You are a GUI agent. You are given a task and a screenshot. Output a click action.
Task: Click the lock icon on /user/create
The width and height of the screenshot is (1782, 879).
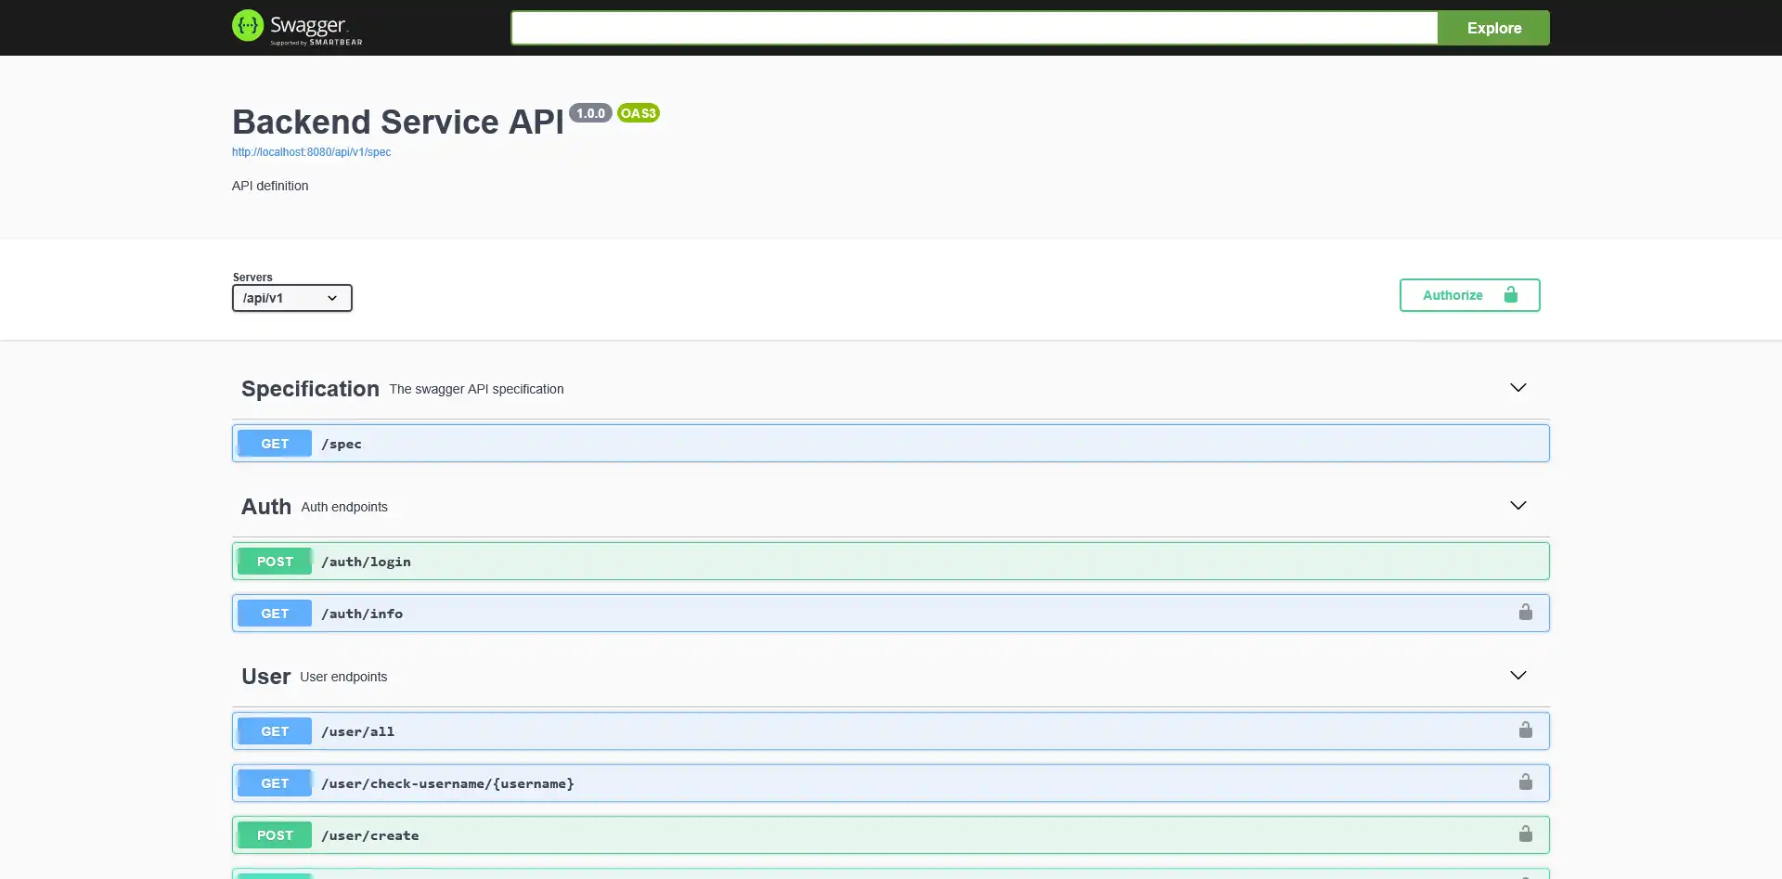[x=1525, y=834]
